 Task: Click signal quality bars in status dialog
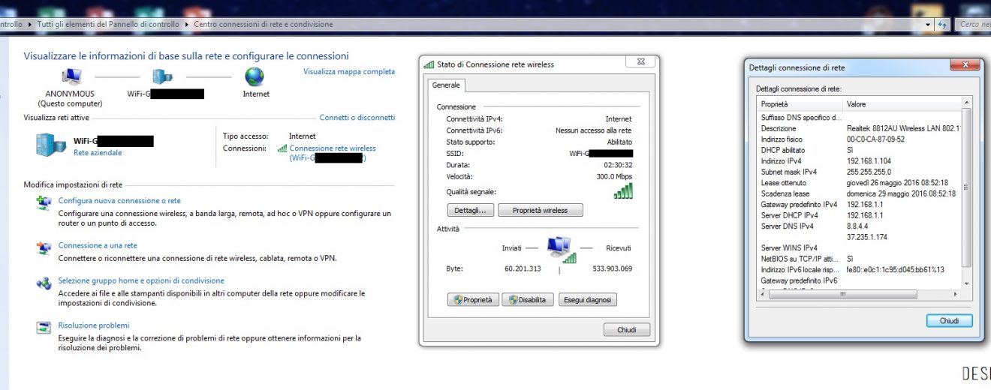tap(623, 190)
